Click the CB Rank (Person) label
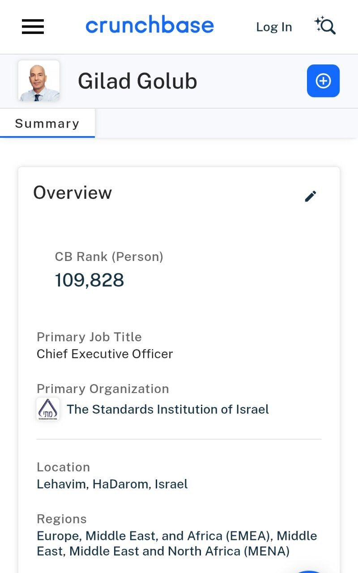 pos(109,257)
